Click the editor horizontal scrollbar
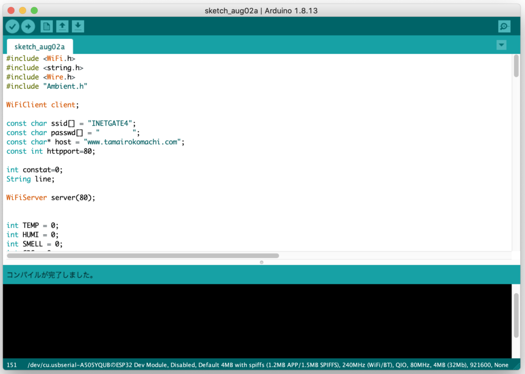The width and height of the screenshot is (525, 374). coord(143,255)
